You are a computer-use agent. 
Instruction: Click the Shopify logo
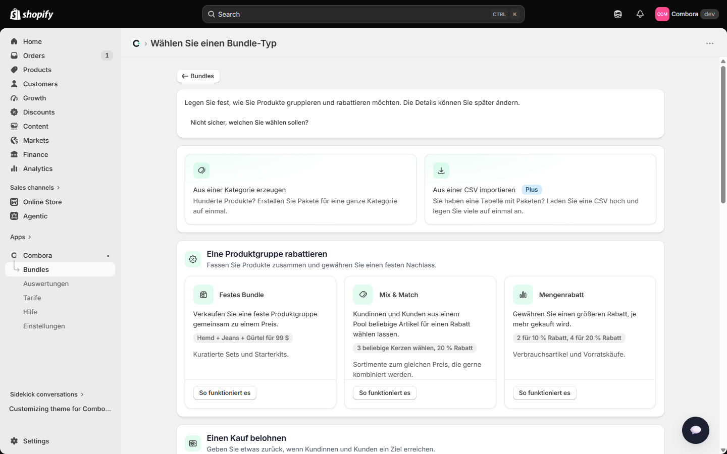click(32, 14)
